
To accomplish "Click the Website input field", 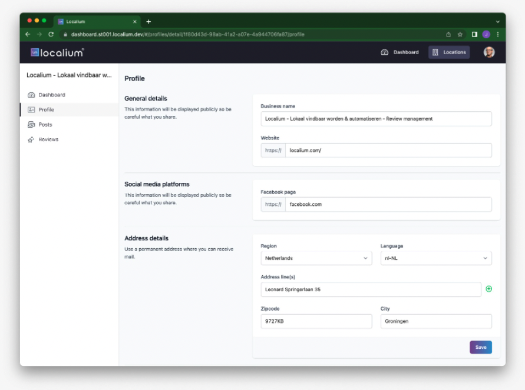I will (x=388, y=151).
